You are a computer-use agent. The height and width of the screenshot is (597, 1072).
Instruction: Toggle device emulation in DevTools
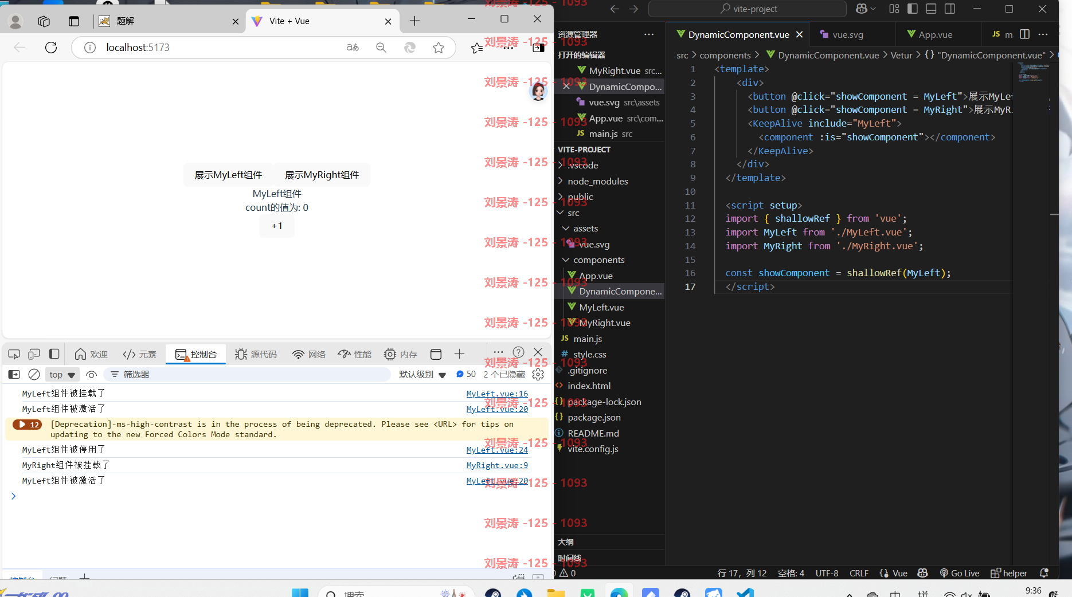point(34,354)
